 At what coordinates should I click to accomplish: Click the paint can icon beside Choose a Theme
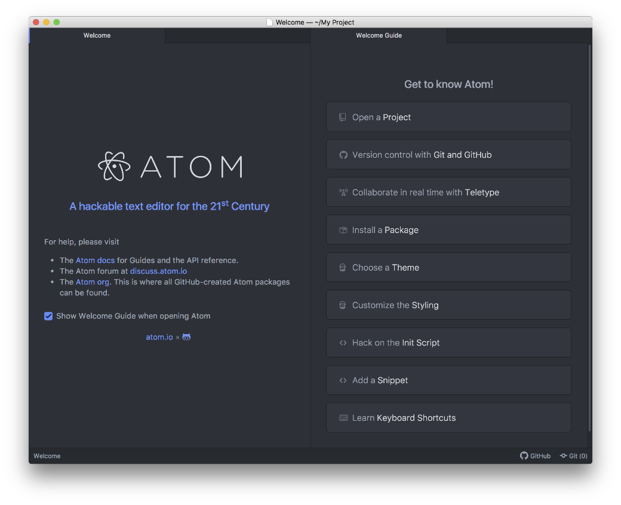(343, 268)
